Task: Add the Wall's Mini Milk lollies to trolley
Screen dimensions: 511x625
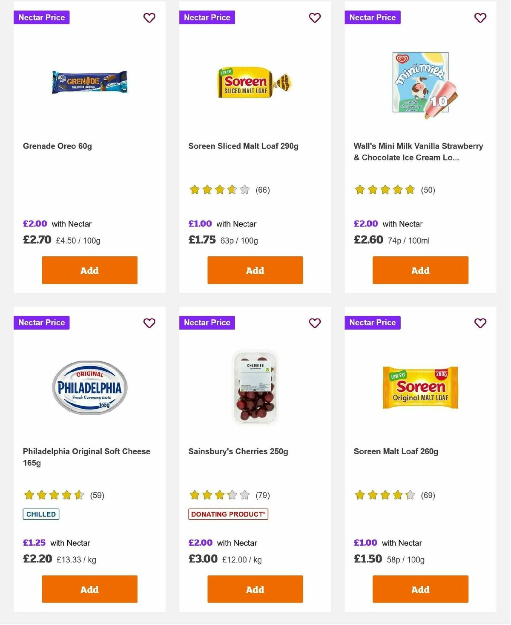Action: click(420, 270)
